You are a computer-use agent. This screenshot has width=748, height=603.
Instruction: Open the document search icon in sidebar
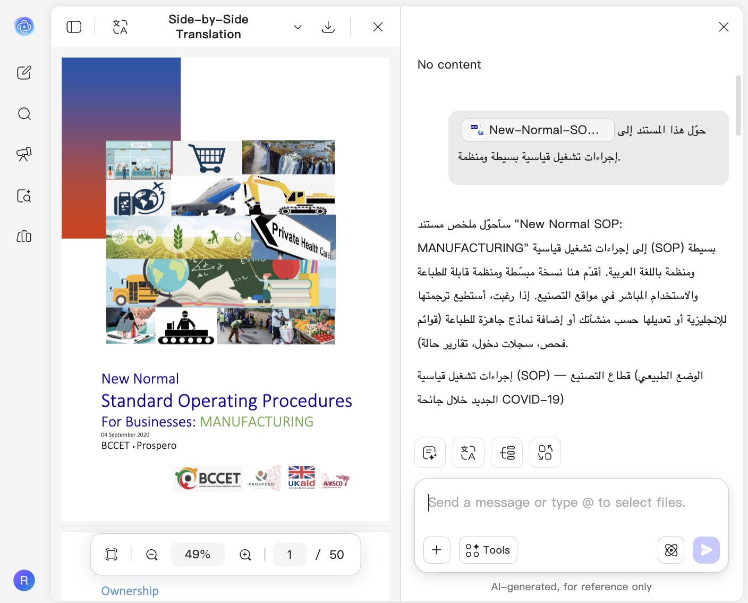24,196
